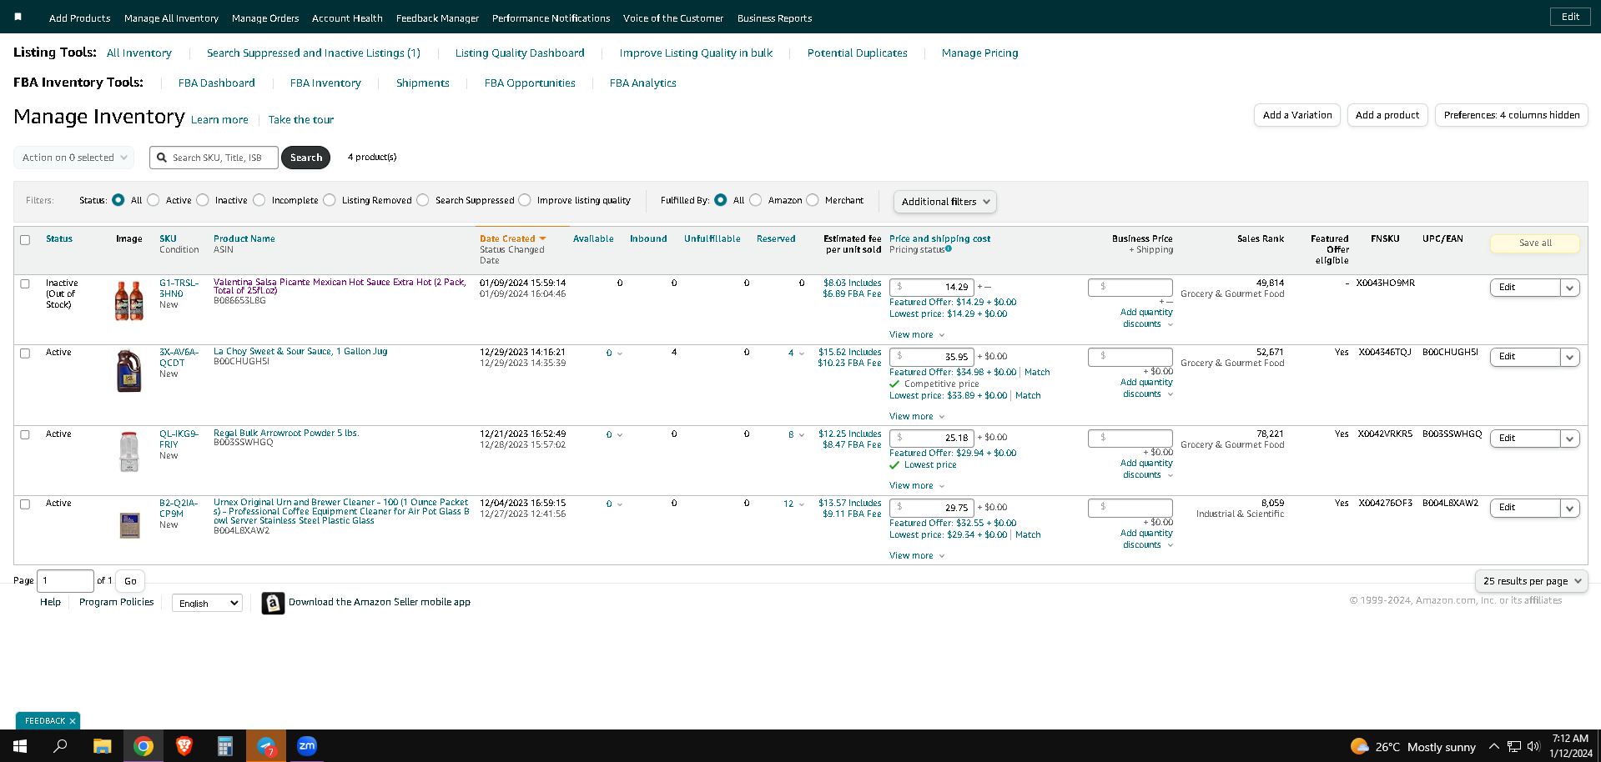Choose Fulfilled By Amazon radio button
This screenshot has height=762, width=1601.
click(x=756, y=200)
